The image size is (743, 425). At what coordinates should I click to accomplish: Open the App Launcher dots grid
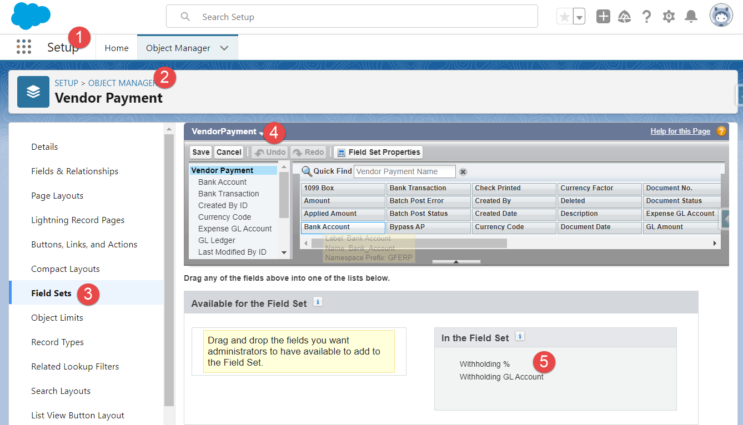(x=24, y=47)
